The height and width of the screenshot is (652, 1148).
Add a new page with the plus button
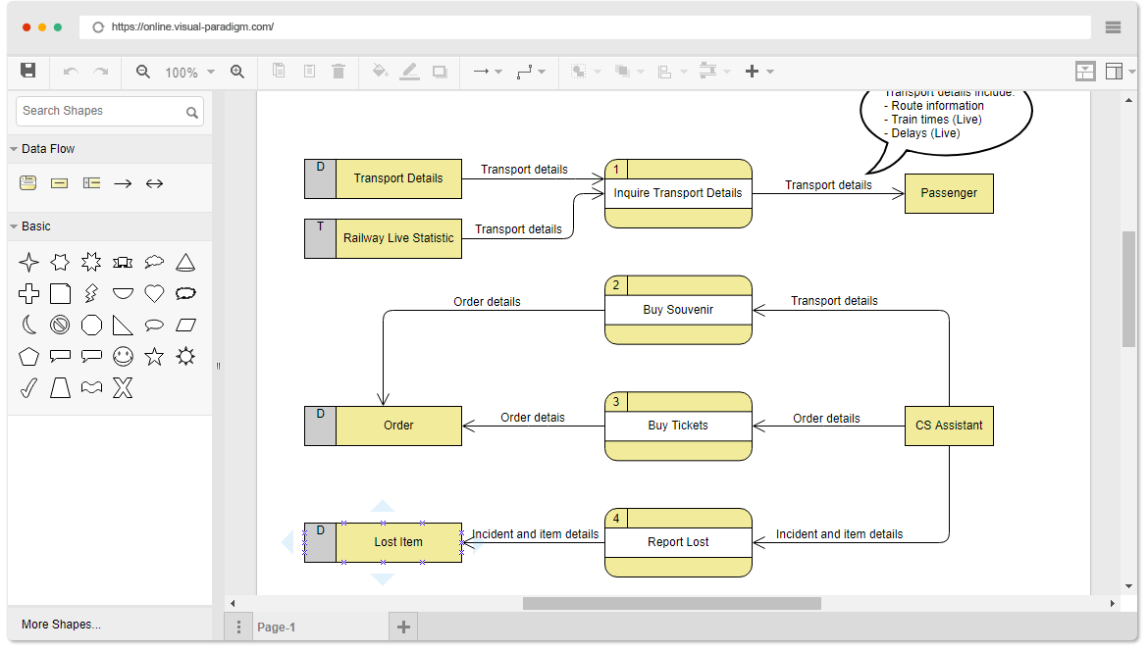pos(403,626)
